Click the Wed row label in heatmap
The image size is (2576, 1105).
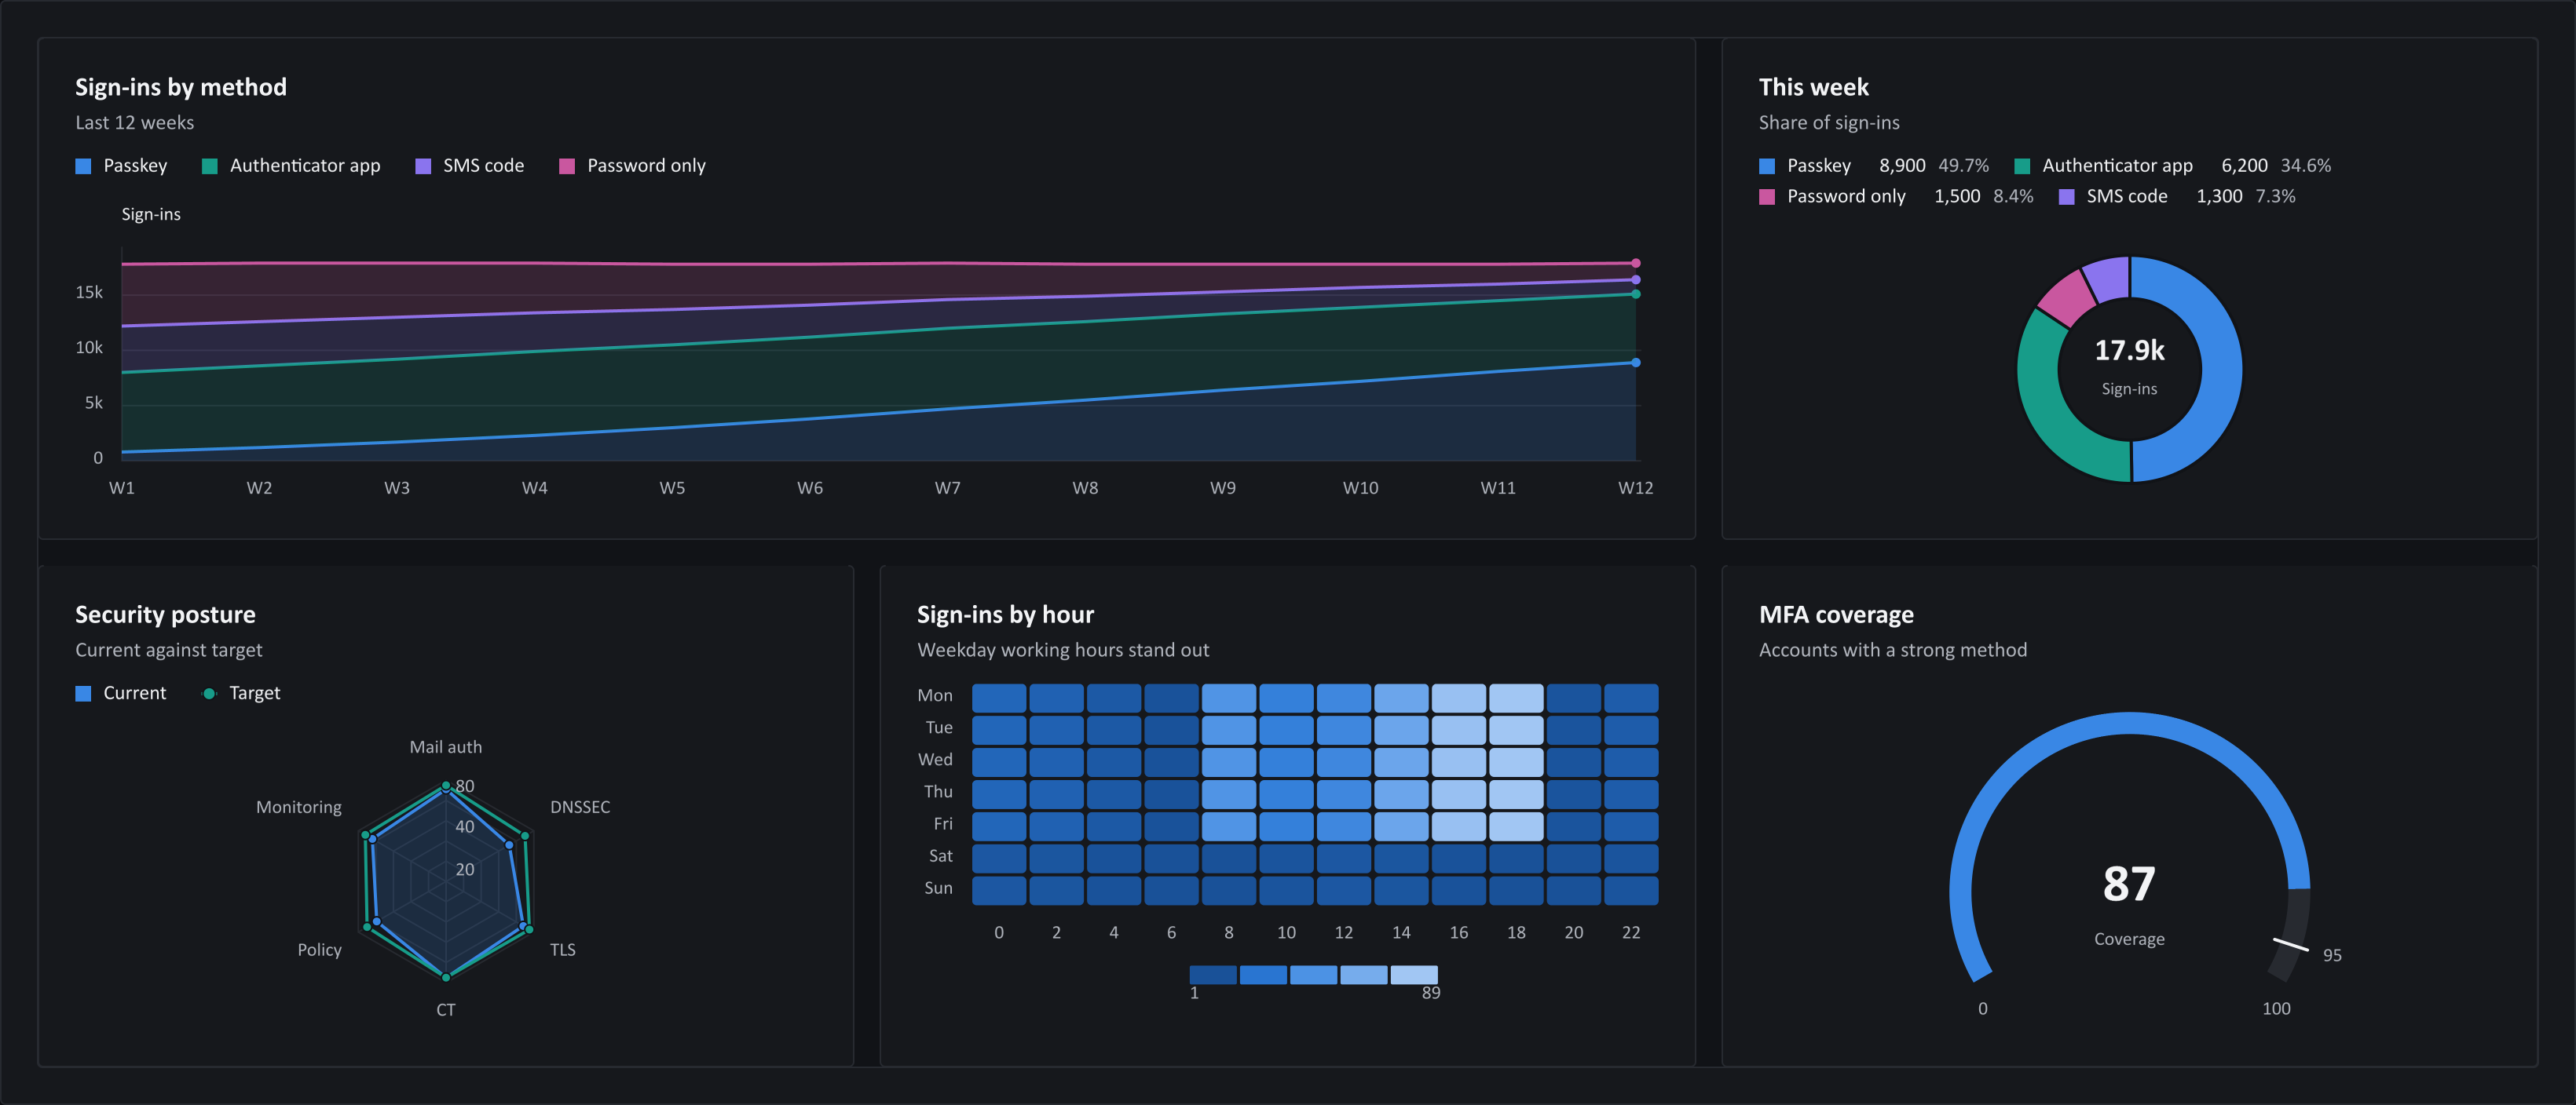(x=935, y=760)
